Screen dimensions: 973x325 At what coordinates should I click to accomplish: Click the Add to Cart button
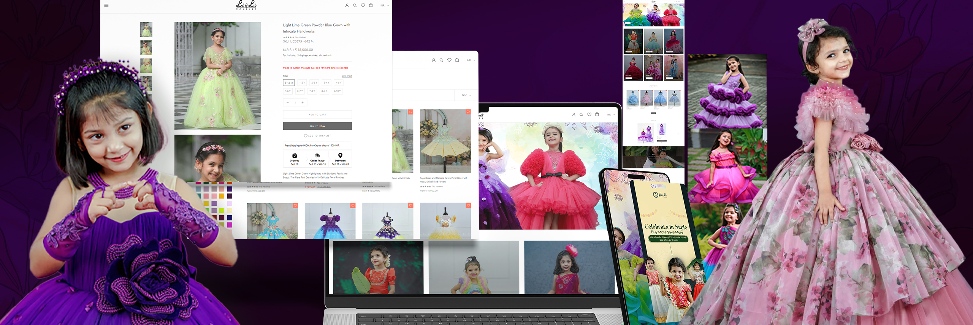[317, 114]
